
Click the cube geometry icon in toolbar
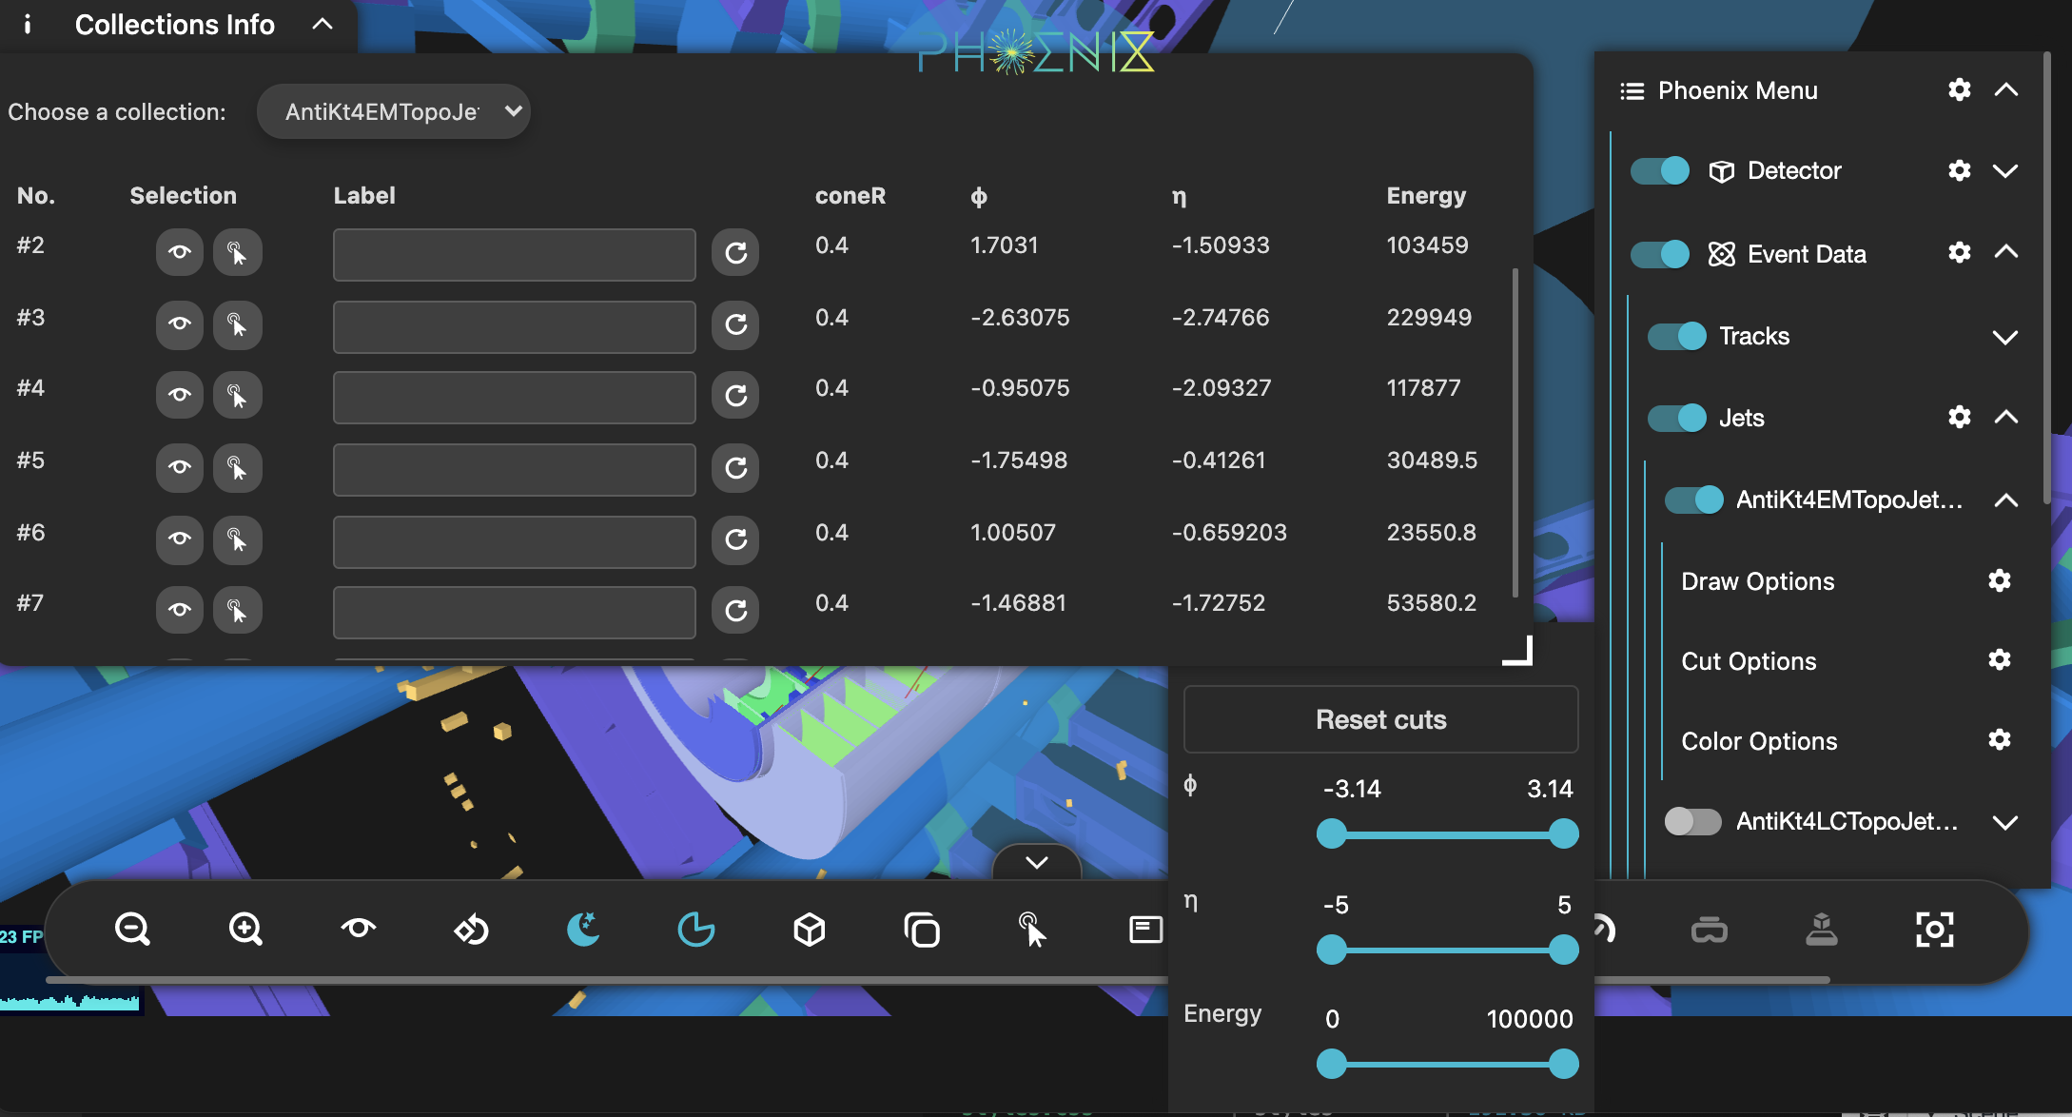coord(810,931)
